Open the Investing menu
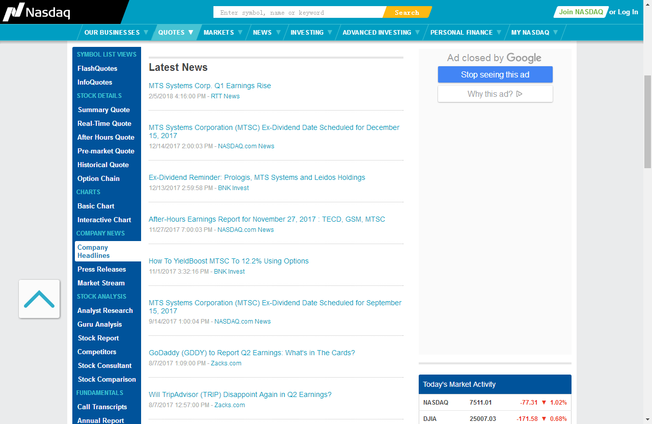652x424 pixels. click(x=307, y=32)
